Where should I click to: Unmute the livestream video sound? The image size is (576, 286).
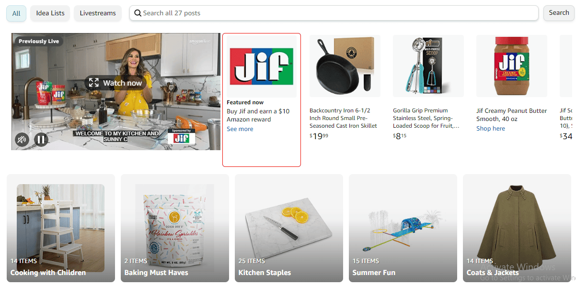(x=22, y=140)
